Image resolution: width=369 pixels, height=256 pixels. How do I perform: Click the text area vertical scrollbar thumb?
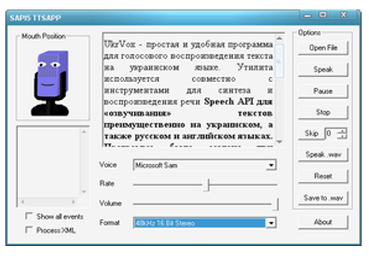click(279, 61)
